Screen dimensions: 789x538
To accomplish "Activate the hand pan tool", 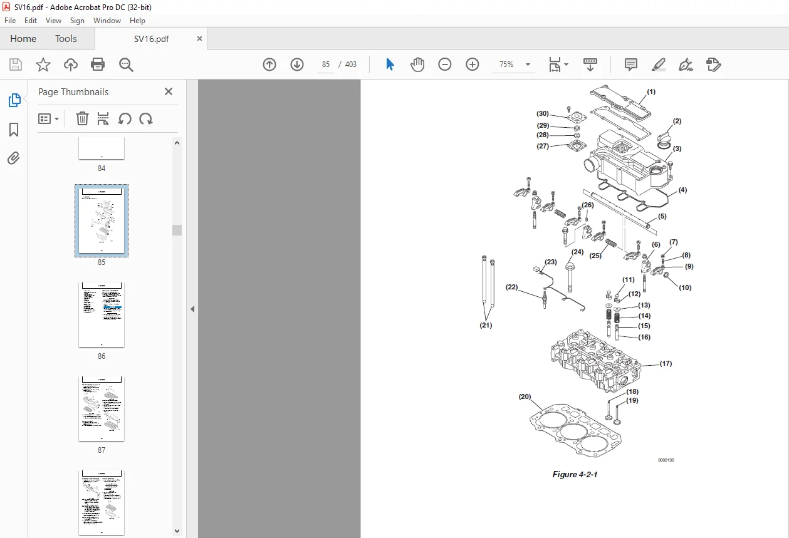I will click(417, 65).
